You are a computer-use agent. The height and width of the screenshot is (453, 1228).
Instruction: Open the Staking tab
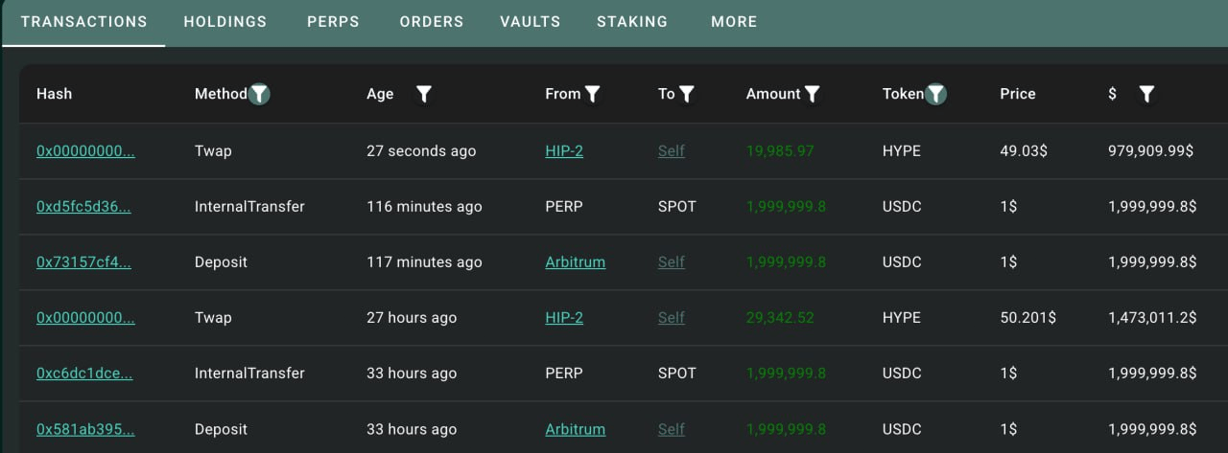pos(632,21)
